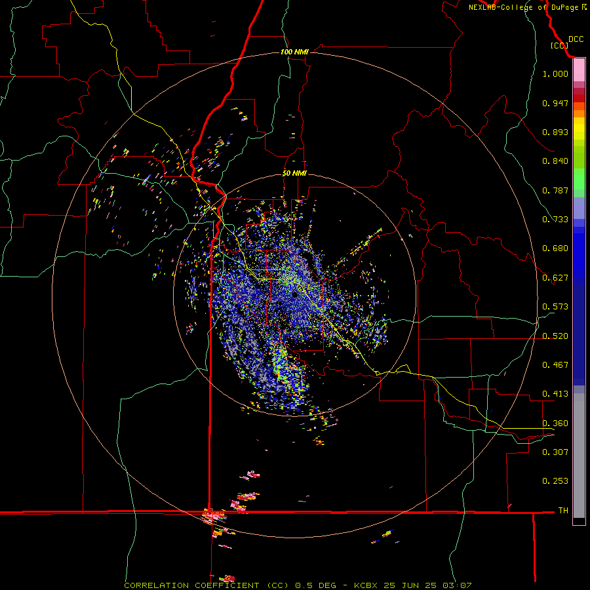590x590 pixels.
Task: Click the 50 NMI range ring label
Action: click(x=294, y=173)
